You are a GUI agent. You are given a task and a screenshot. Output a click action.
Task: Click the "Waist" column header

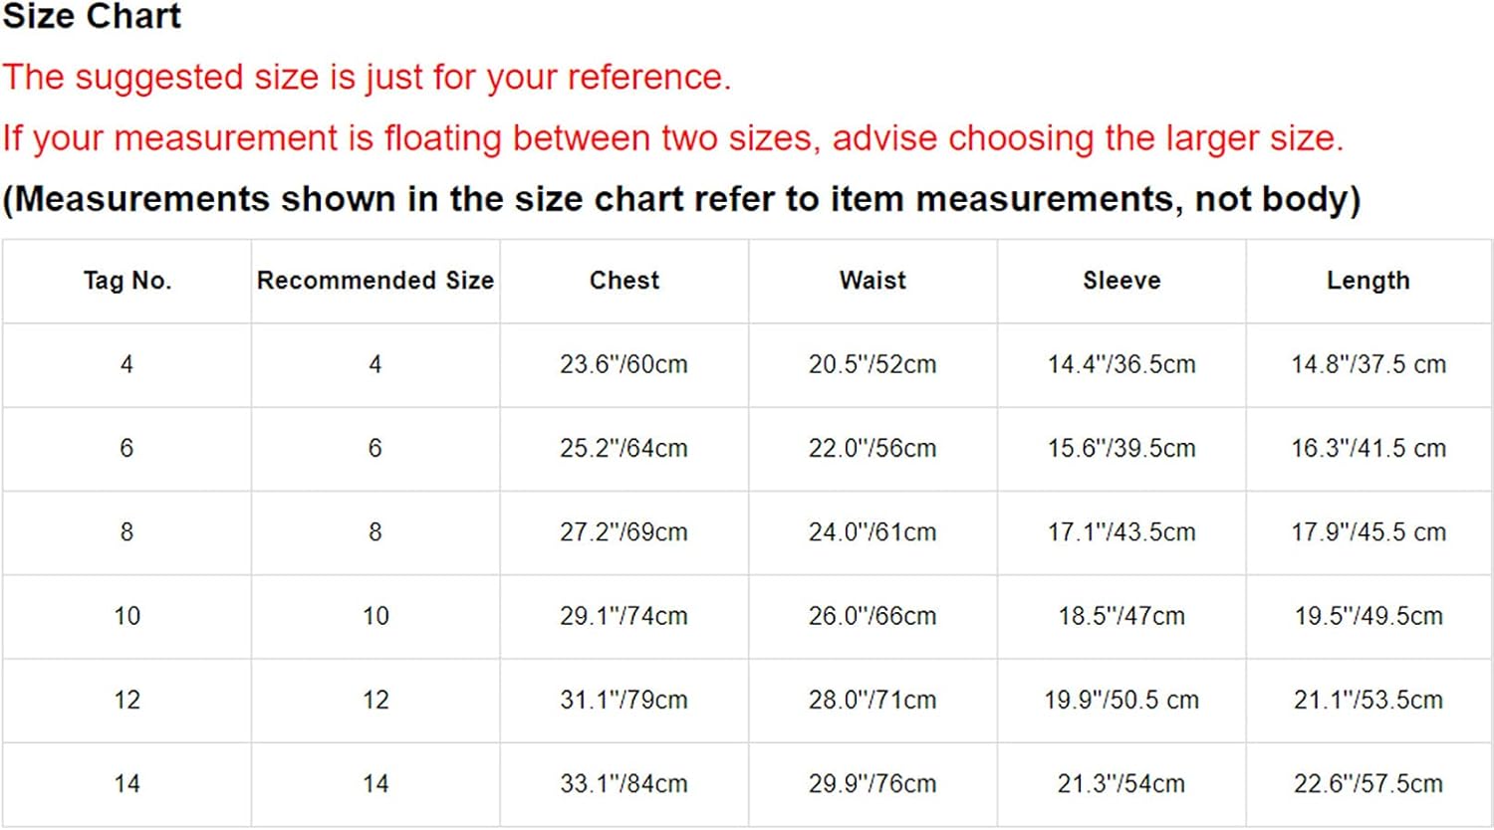click(872, 281)
